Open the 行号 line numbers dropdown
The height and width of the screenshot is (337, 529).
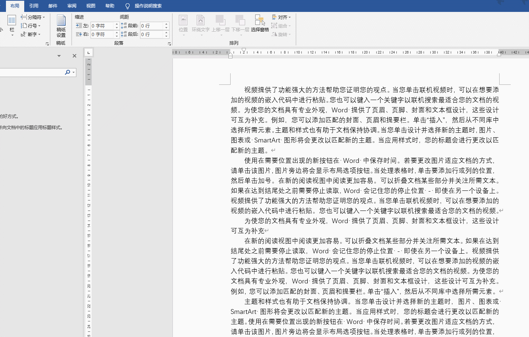click(x=31, y=26)
